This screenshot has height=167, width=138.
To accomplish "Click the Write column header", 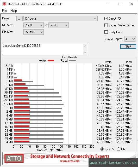I will pyautogui.click(x=108, y=62).
